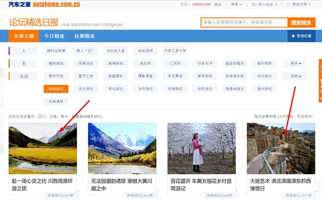The width and height of the screenshot is (322, 200).
Task: Click the 西南游记2444季 tag
Action: pos(140,195)
